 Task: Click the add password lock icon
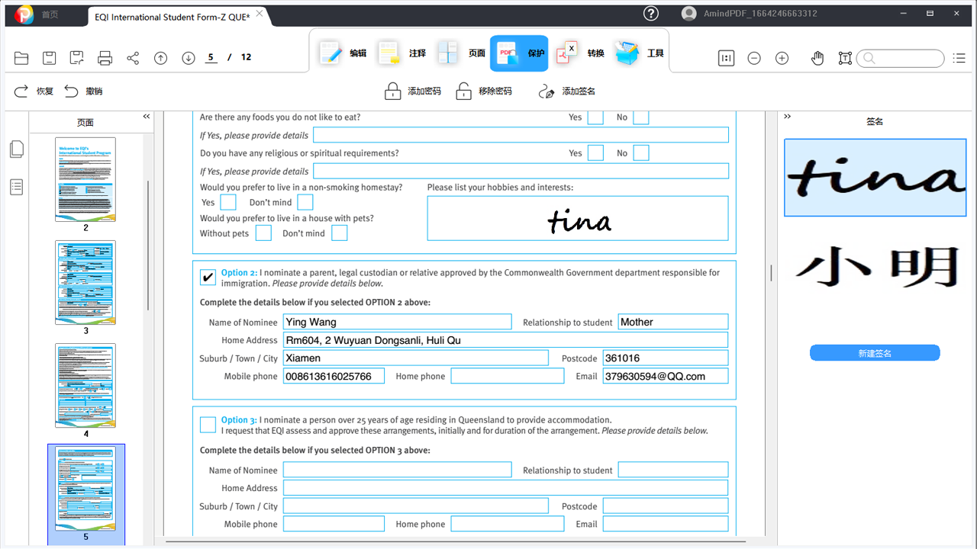(393, 91)
